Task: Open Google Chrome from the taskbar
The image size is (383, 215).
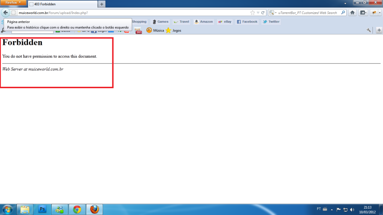Action: point(77,209)
